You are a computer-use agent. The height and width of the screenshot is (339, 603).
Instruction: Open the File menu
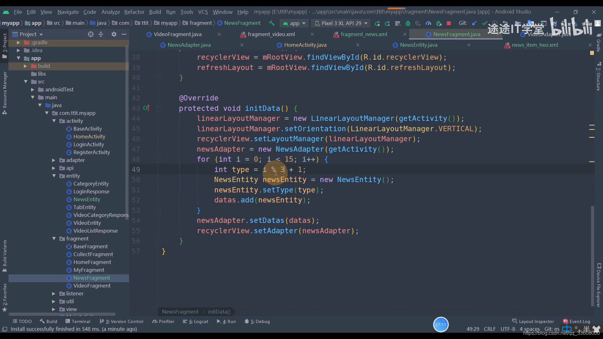18,12
